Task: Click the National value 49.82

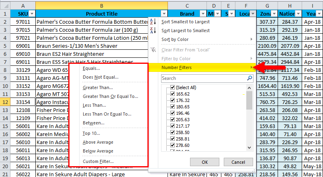Action: pos(290,166)
